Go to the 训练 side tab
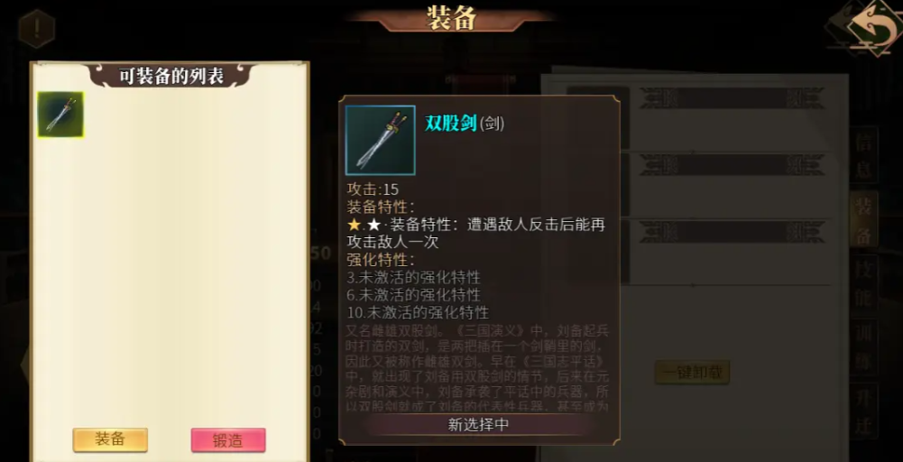 [x=864, y=347]
